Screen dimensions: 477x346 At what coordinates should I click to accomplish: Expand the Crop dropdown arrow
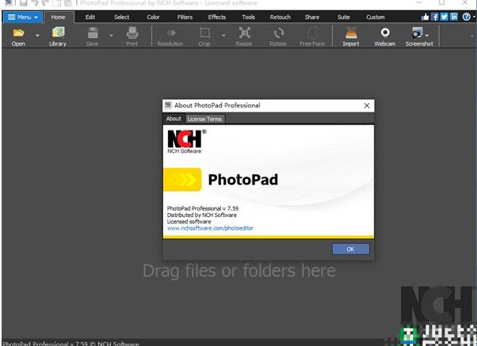(x=223, y=36)
